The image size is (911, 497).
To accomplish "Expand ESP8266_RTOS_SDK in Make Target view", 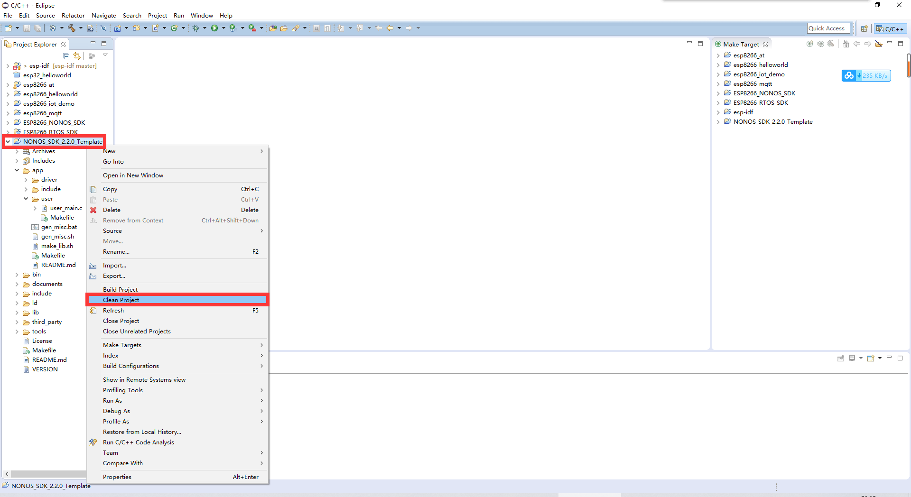I will (718, 103).
